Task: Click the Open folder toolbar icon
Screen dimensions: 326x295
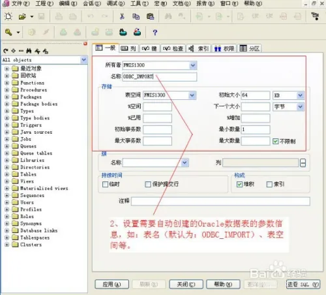Action: click(22, 16)
